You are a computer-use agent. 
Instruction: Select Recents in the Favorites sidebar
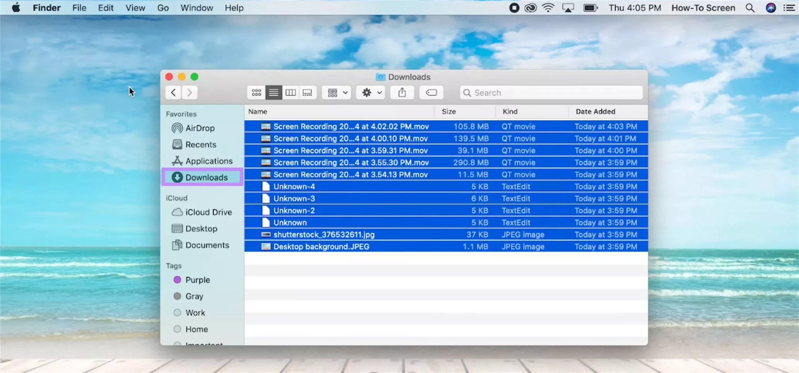tap(201, 144)
